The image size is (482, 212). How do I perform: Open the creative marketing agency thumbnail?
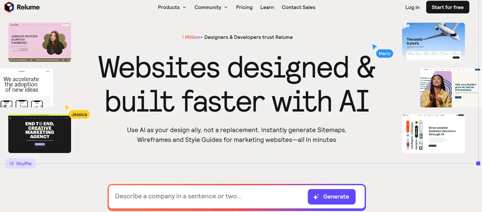pyautogui.click(x=40, y=133)
